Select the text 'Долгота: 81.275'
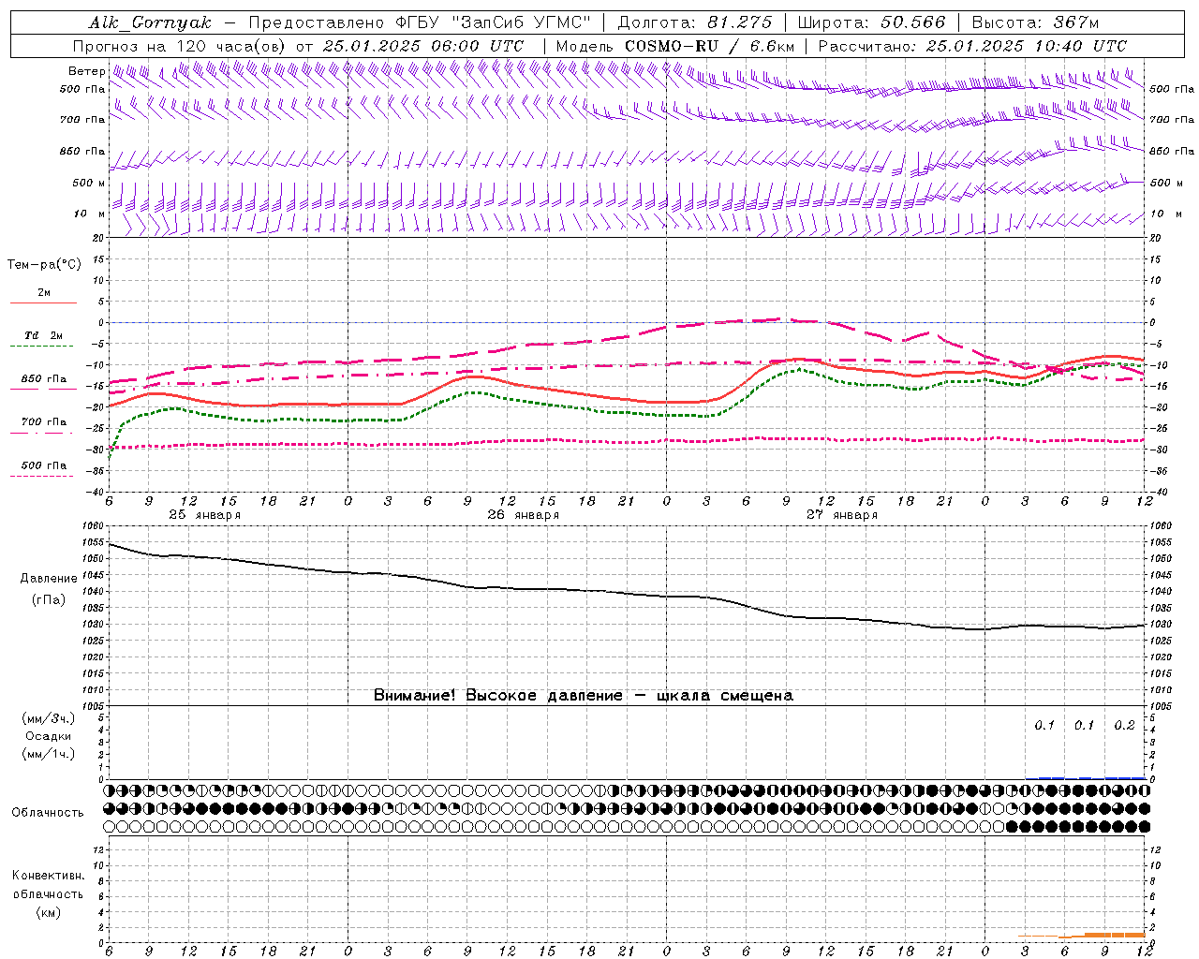Viewport: 1199px width, 959px height. point(695,22)
